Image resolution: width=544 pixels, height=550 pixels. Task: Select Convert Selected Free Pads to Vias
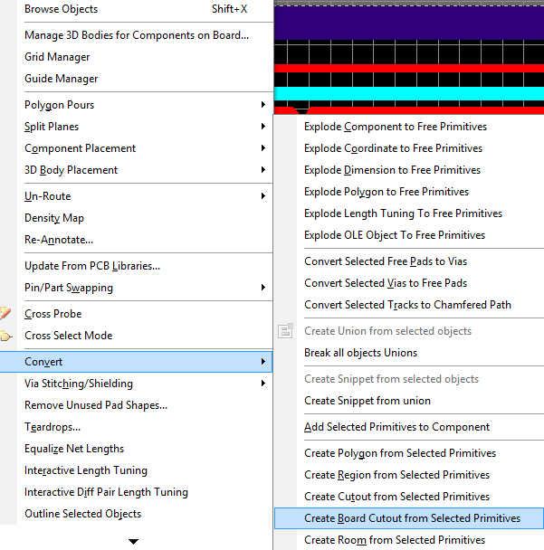409,261
